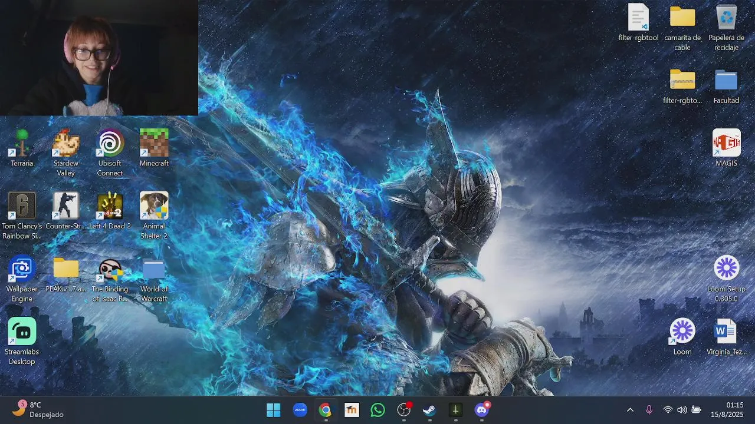Switch to Google Chrome in the taskbar
This screenshot has width=755, height=424.
coord(326,410)
